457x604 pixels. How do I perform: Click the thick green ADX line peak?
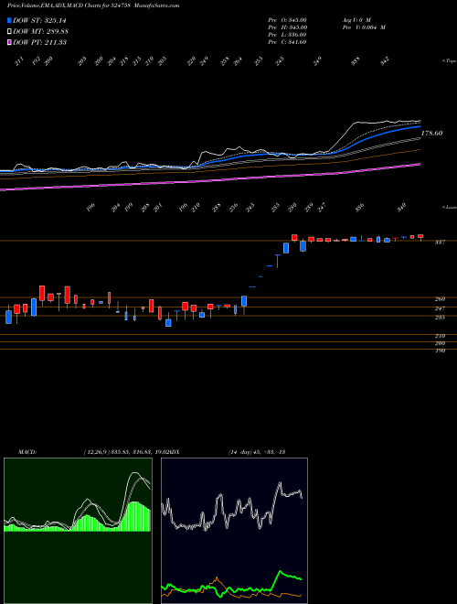pyautogui.click(x=281, y=572)
